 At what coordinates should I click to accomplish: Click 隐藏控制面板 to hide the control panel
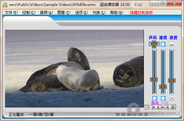click(141, 13)
